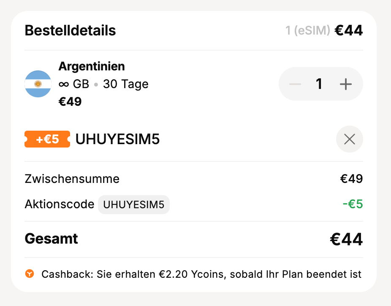Click the €49 plan price
Image resolution: width=391 pixels, height=306 pixels.
(x=70, y=101)
